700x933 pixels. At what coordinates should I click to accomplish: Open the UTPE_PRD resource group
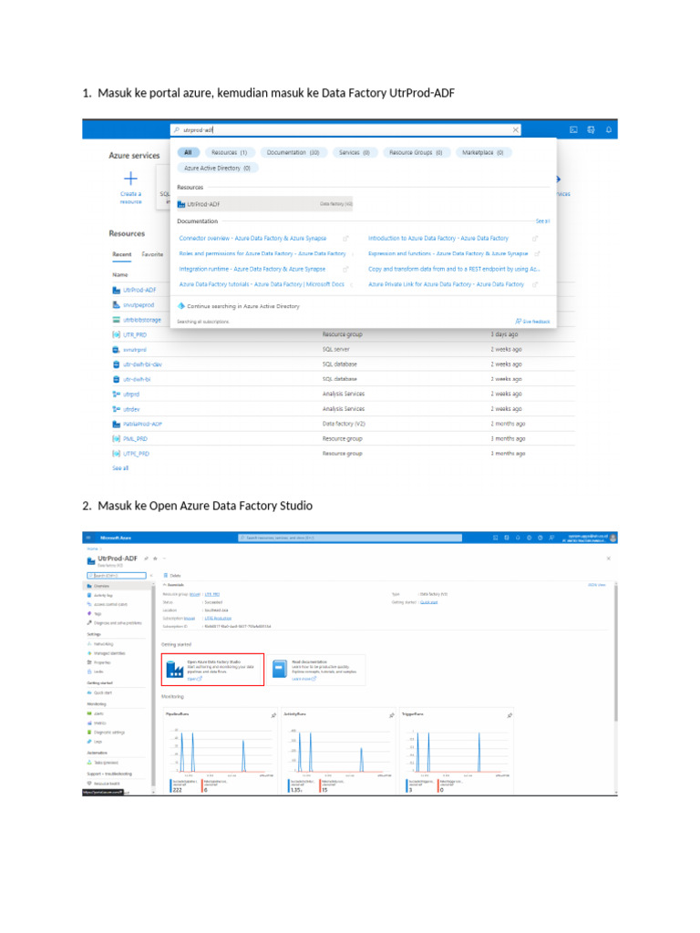pyautogui.click(x=137, y=454)
